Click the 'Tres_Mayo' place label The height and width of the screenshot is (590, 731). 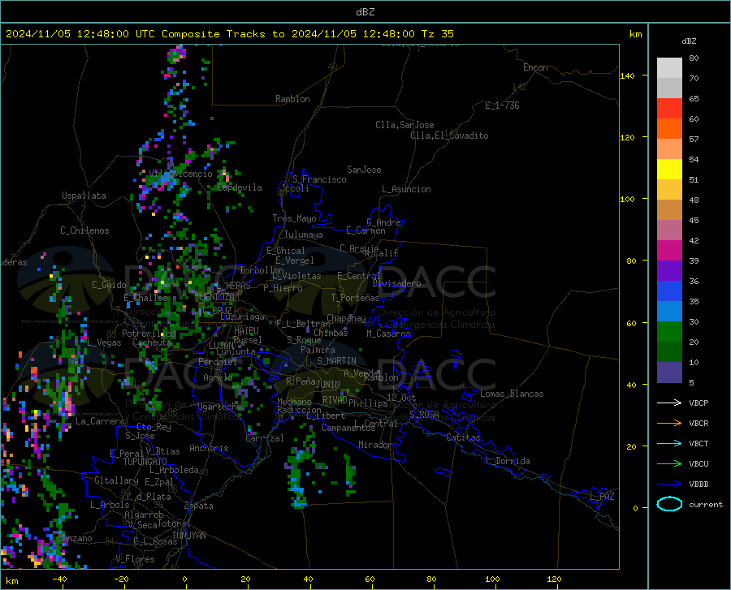click(294, 218)
